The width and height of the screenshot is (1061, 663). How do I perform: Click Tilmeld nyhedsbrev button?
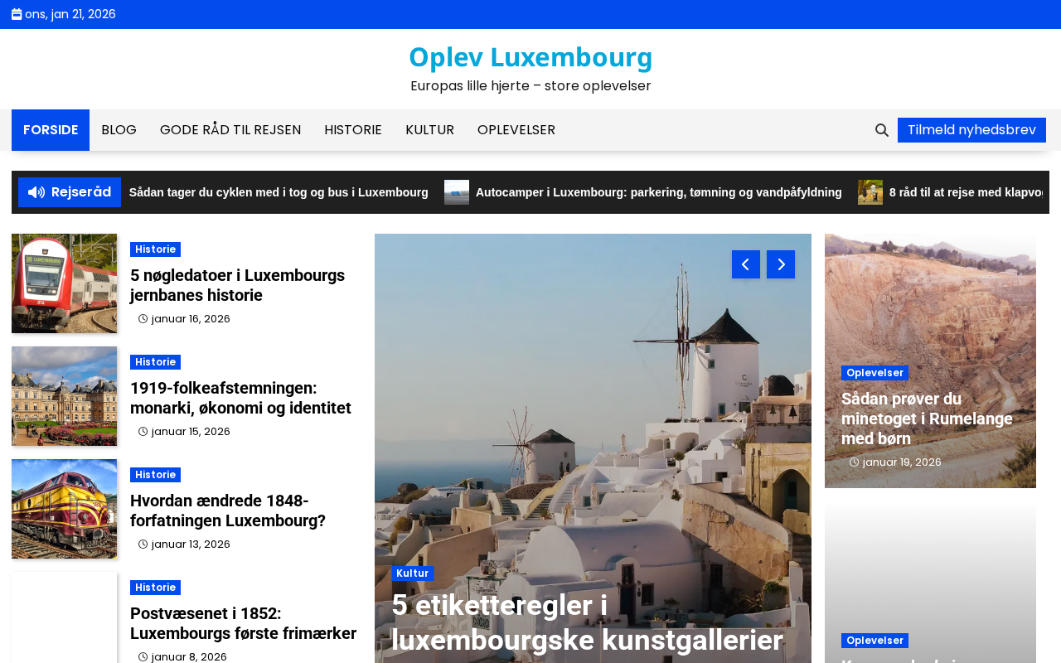pyautogui.click(x=971, y=130)
